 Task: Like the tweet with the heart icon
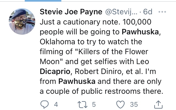click(x=120, y=105)
